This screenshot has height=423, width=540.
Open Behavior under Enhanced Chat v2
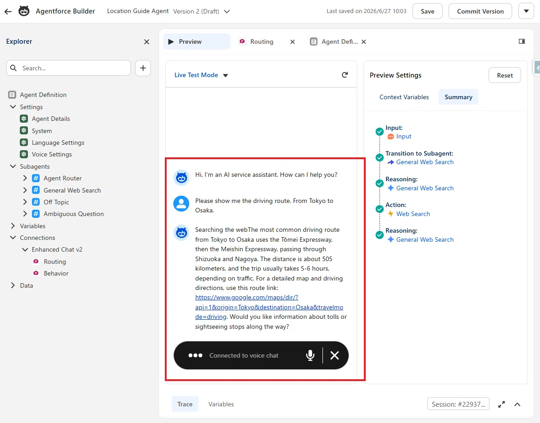tap(56, 273)
